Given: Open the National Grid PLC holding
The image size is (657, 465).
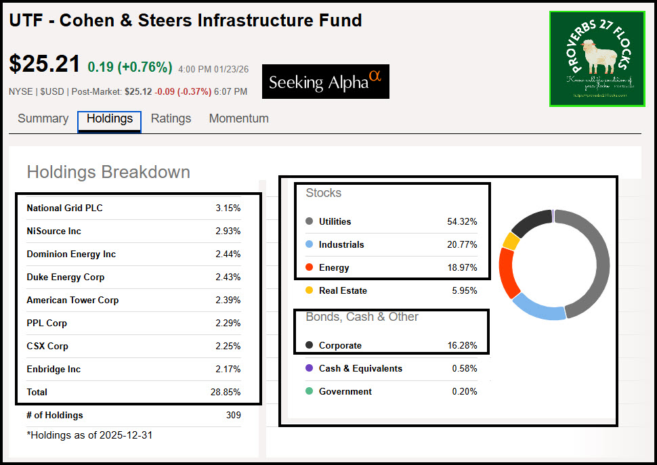Looking at the screenshot, I should coord(64,208).
